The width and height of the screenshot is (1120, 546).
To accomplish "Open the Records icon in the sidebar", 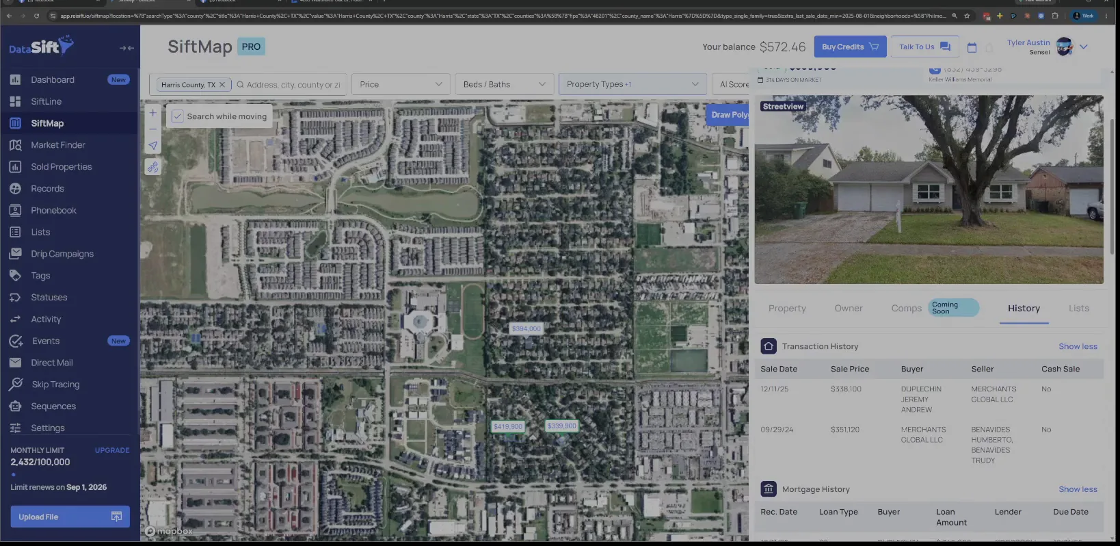I will pos(15,189).
